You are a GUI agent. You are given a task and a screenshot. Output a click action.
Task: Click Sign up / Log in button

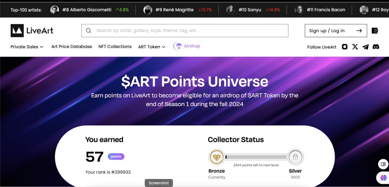tap(336, 31)
